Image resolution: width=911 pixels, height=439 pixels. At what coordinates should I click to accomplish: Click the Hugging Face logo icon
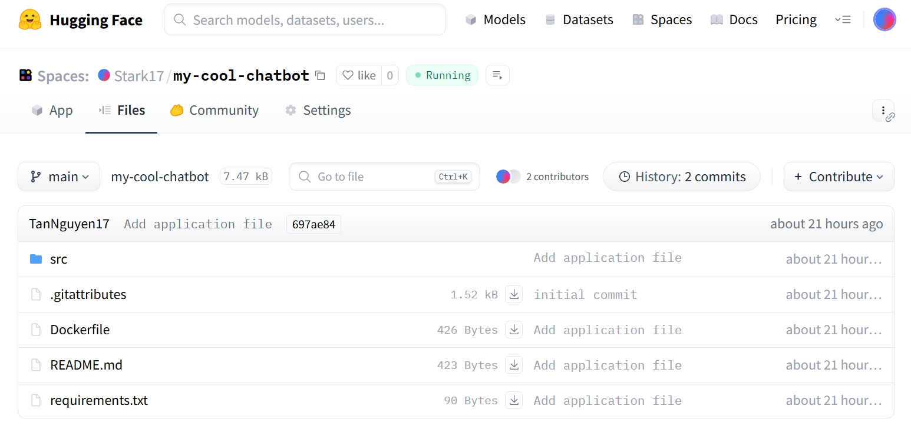30,20
